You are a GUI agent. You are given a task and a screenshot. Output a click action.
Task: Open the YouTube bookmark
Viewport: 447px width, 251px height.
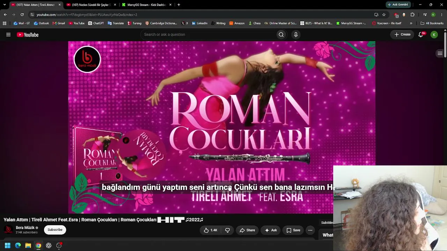(76, 23)
